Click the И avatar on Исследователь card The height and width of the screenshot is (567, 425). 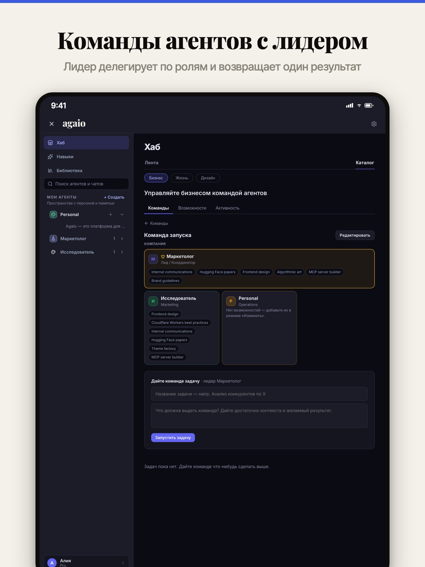(153, 301)
